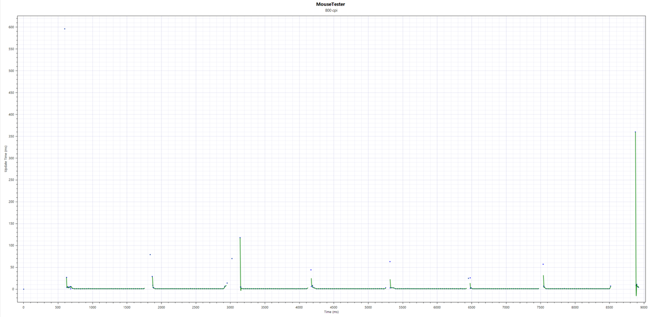Screen dimensions: 650x317
Task: Click the first data point at time 0
Action: point(23,289)
